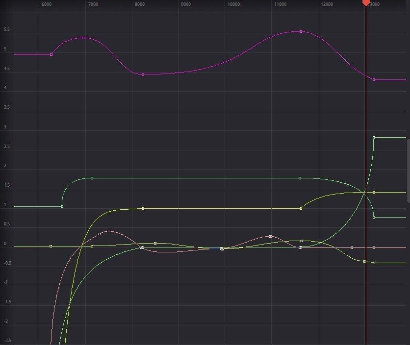Viewport: 410px width, 345px height.
Task: Click the -1.5 value axis label
Action: [7, 301]
